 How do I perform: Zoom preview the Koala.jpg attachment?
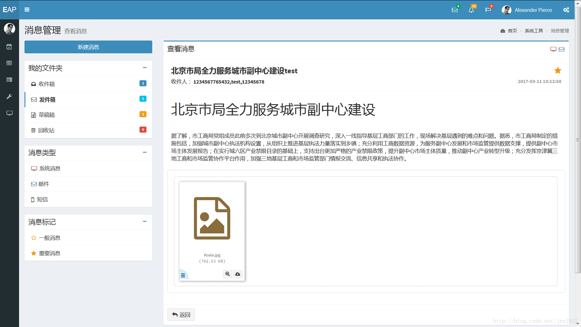point(228,274)
